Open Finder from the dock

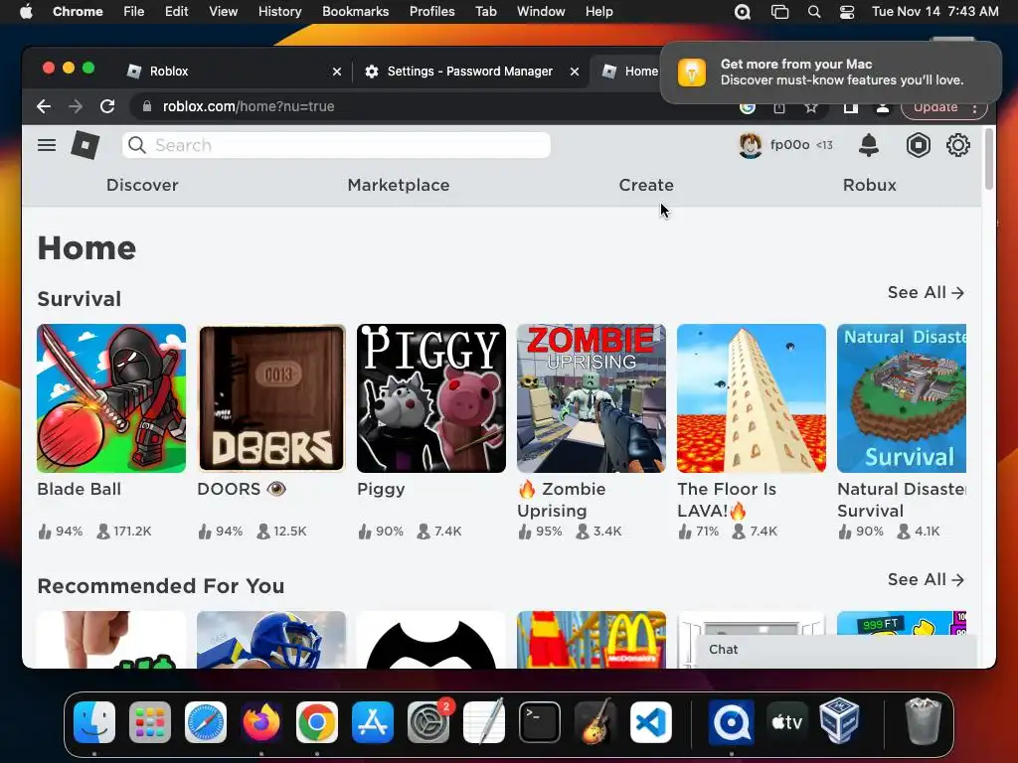(x=94, y=721)
